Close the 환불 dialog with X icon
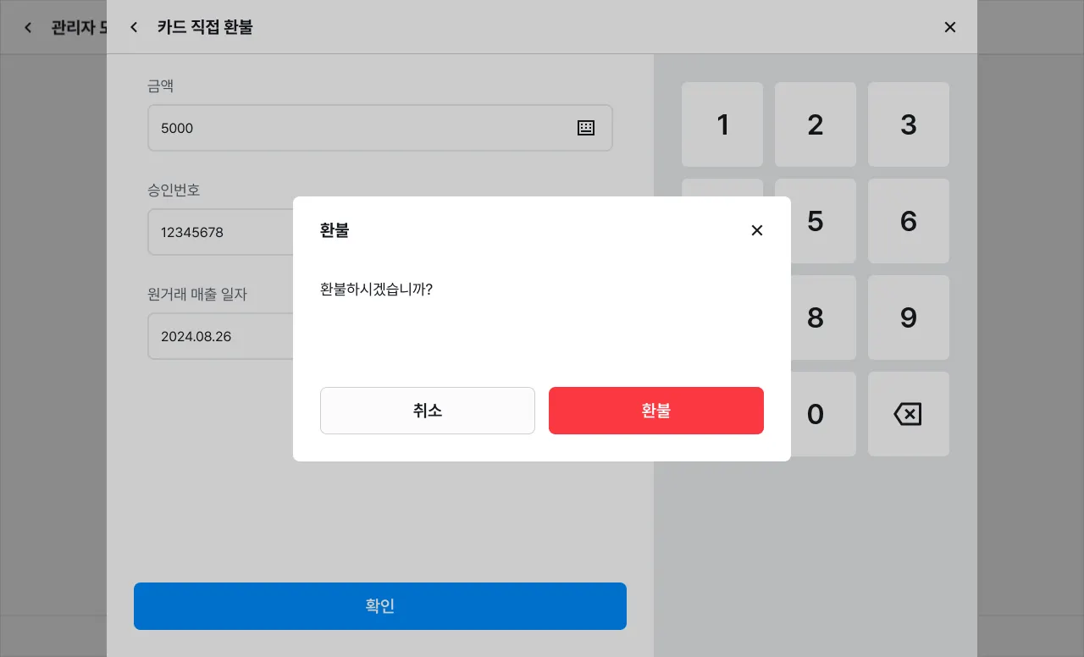 coord(757,230)
